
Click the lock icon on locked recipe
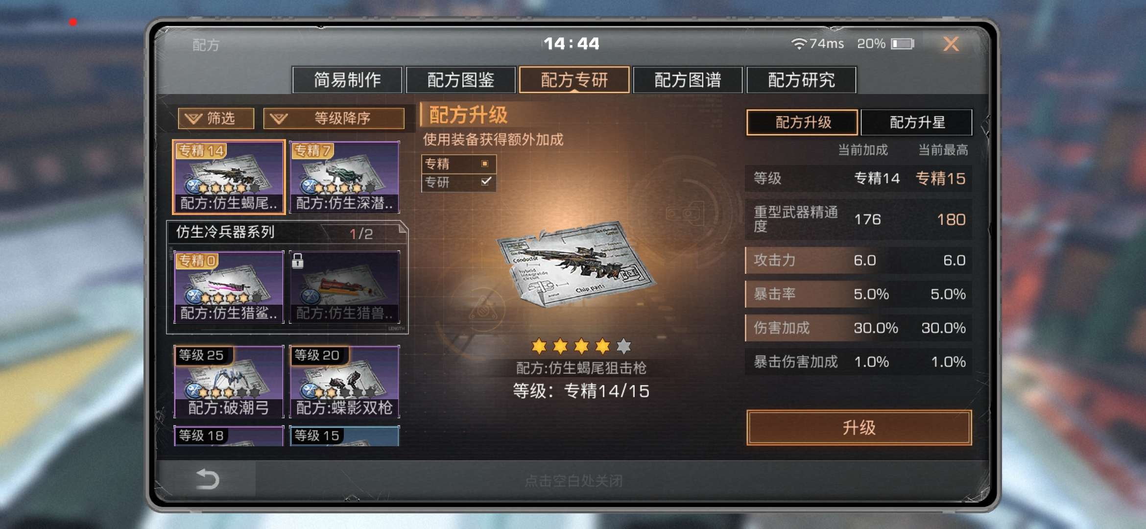297,261
